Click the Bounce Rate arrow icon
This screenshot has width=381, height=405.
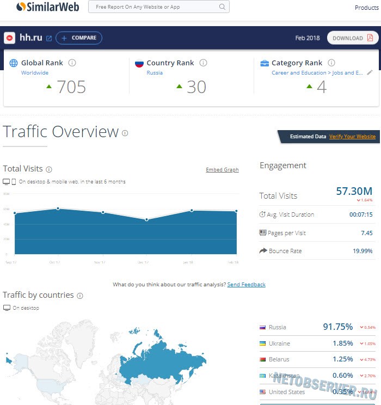(x=263, y=250)
